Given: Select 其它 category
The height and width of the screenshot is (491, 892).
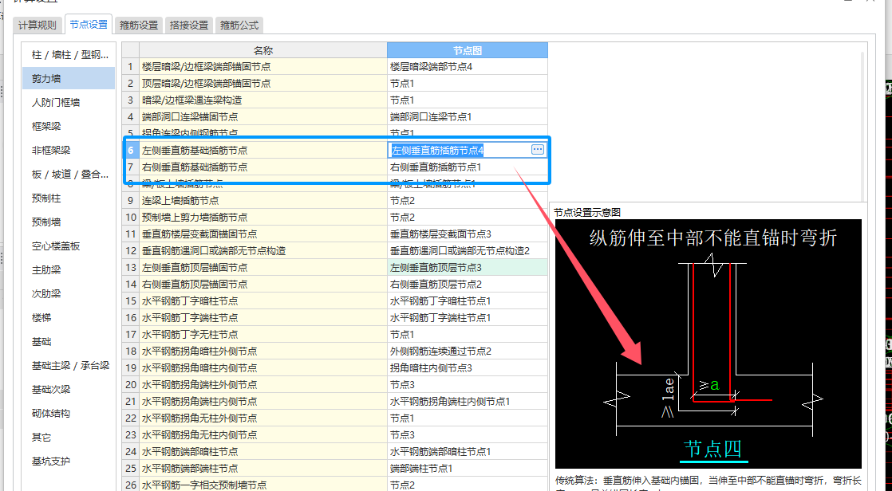Looking at the screenshot, I should (69, 437).
